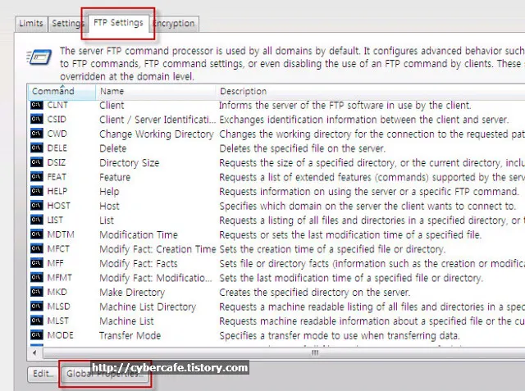Open the Settings tab
This screenshot has height=391, width=525.
(67, 24)
